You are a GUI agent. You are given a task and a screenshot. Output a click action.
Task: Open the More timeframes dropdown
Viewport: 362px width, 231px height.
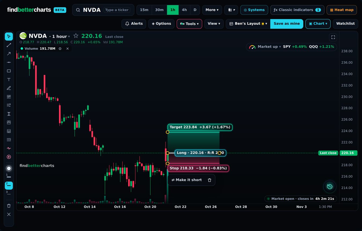[x=212, y=10]
